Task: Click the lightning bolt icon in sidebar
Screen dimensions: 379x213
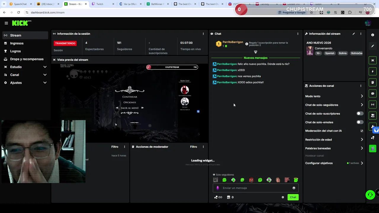Action: click(x=372, y=71)
